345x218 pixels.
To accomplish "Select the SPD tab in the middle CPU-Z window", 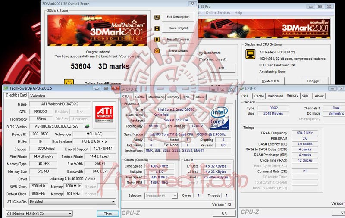I will (186, 97).
